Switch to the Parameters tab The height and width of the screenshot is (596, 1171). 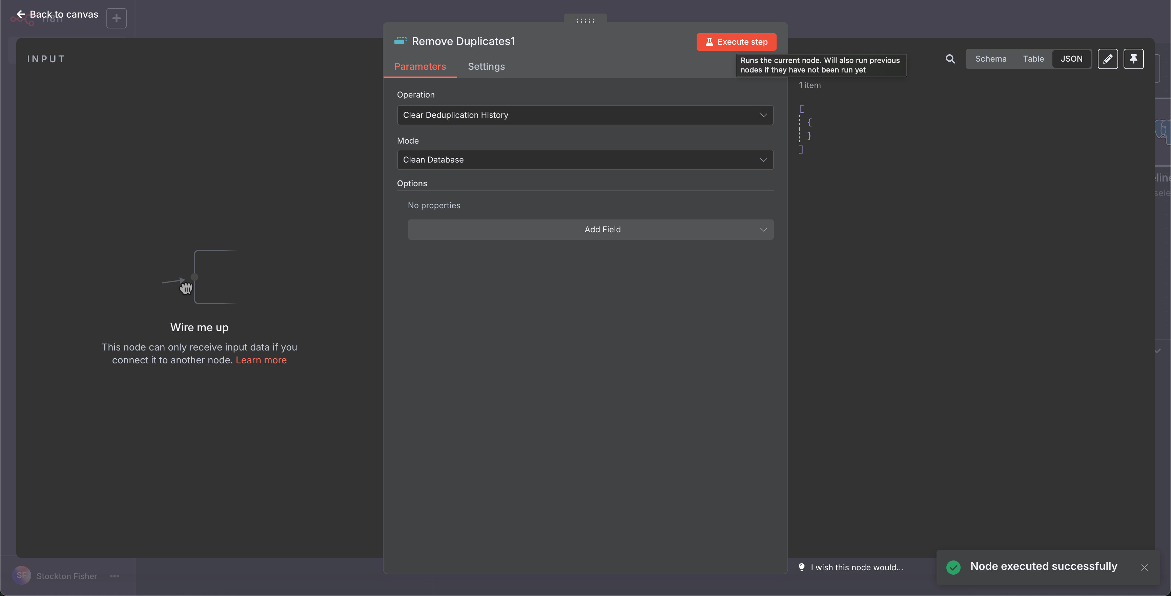coord(420,66)
